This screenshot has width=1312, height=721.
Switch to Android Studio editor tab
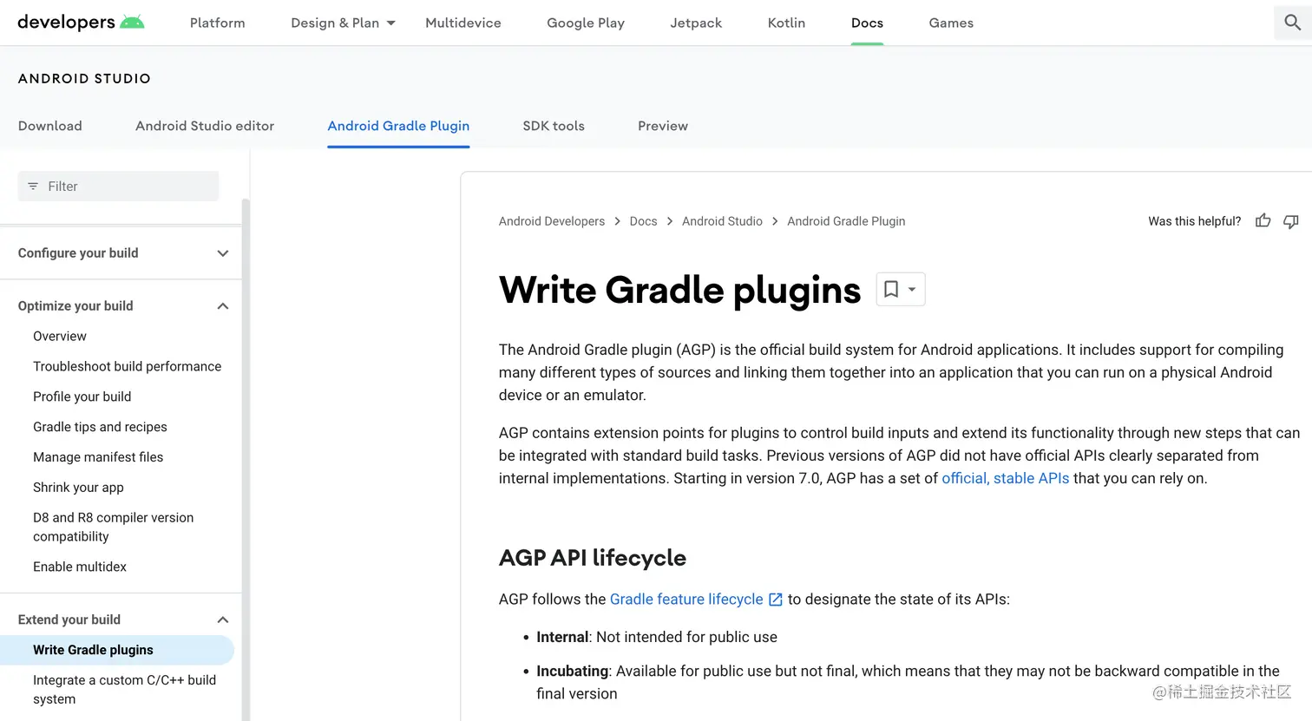(205, 126)
